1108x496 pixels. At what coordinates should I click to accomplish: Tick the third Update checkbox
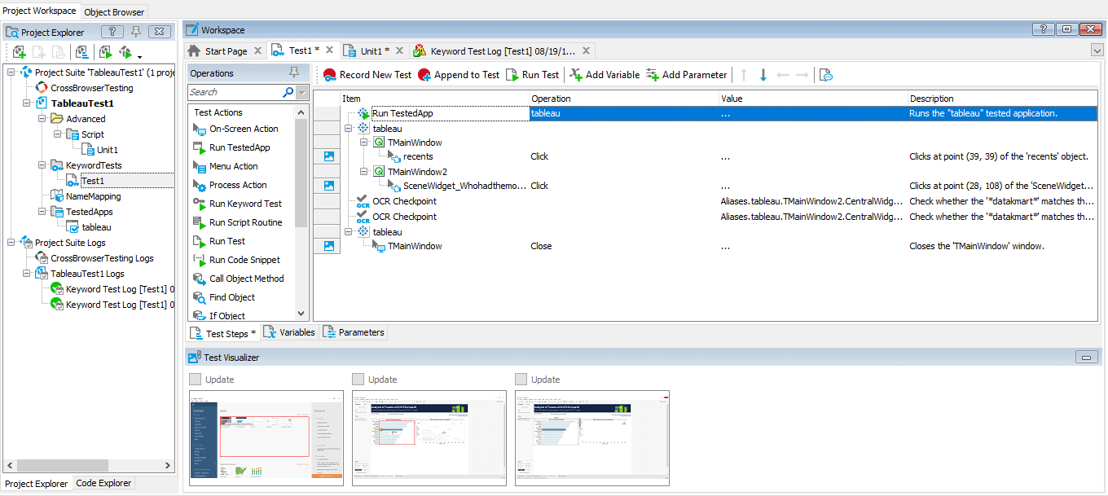(521, 380)
